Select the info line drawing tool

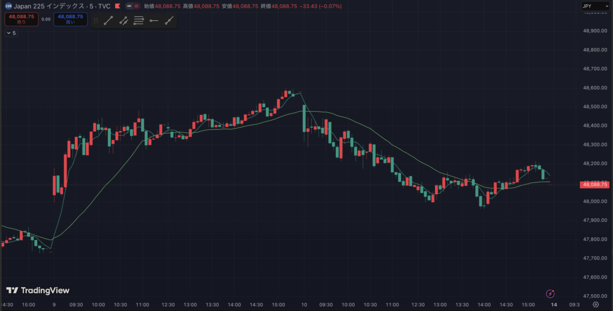coord(124,20)
